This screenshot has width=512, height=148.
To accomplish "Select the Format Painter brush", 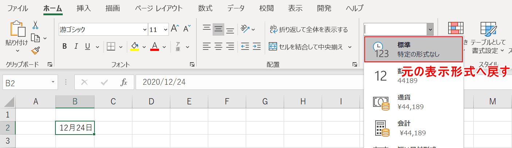I will click(35, 50).
